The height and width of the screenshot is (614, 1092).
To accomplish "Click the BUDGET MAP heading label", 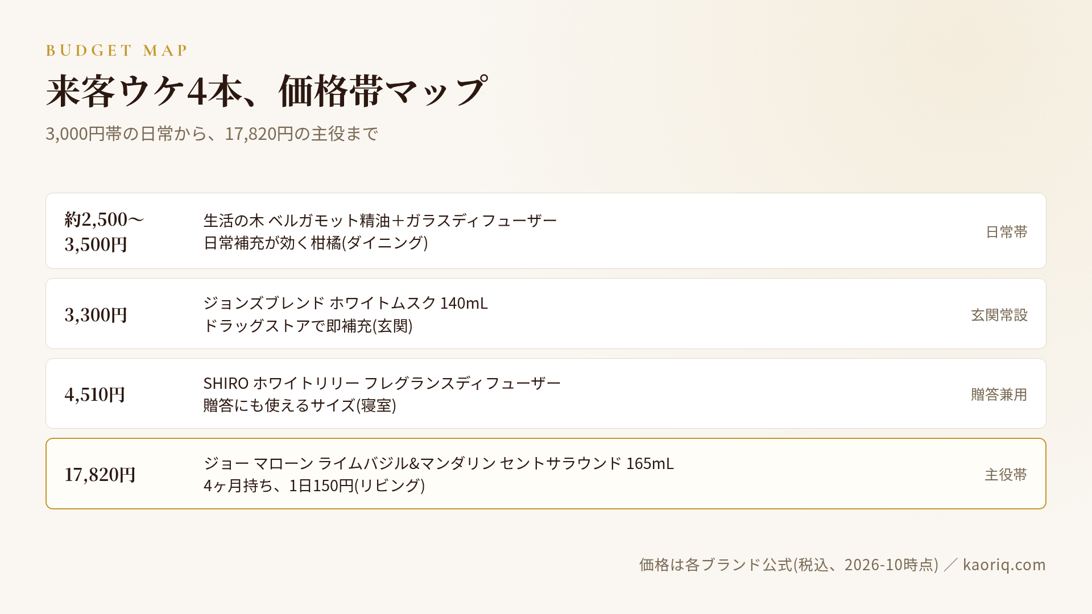I will click(x=117, y=51).
